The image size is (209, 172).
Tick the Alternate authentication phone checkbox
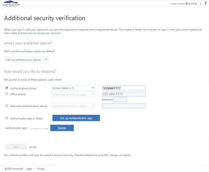click(x=7, y=105)
